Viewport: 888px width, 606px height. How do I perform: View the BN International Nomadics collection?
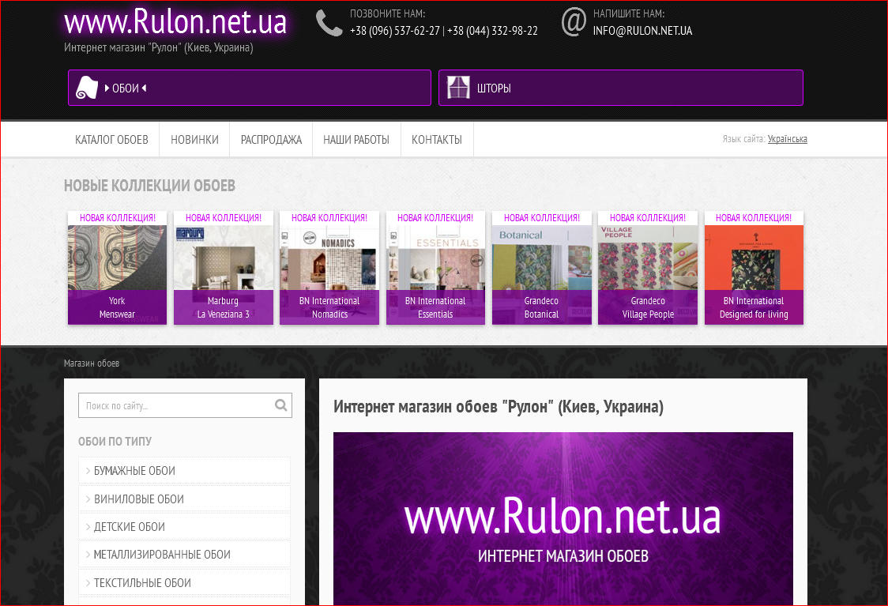pyautogui.click(x=329, y=268)
